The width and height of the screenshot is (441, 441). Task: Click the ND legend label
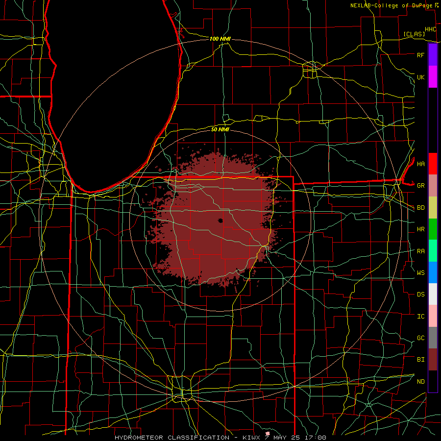[x=420, y=382]
